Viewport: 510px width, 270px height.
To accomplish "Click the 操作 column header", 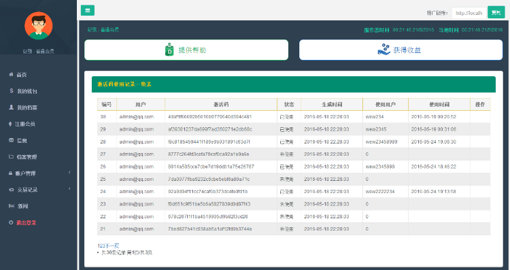I will point(480,105).
